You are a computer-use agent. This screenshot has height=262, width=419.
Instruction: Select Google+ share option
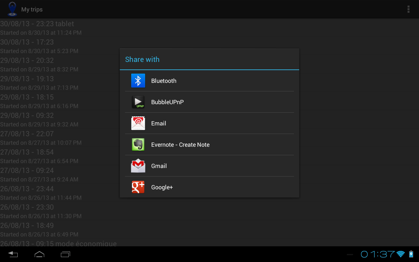209,187
